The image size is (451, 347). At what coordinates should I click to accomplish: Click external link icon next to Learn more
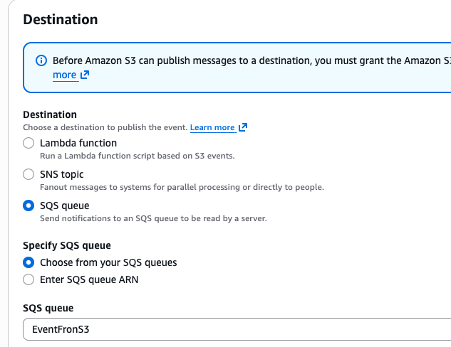(243, 127)
